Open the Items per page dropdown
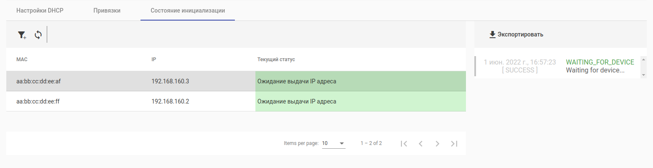 pyautogui.click(x=333, y=143)
